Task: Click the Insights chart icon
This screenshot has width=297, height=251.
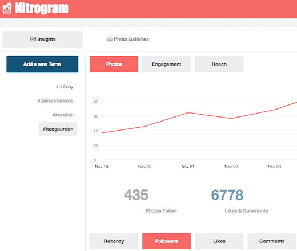Action: coord(33,39)
